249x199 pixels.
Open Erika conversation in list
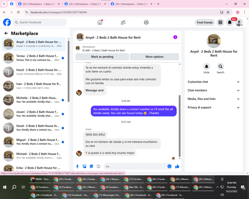click(33, 168)
